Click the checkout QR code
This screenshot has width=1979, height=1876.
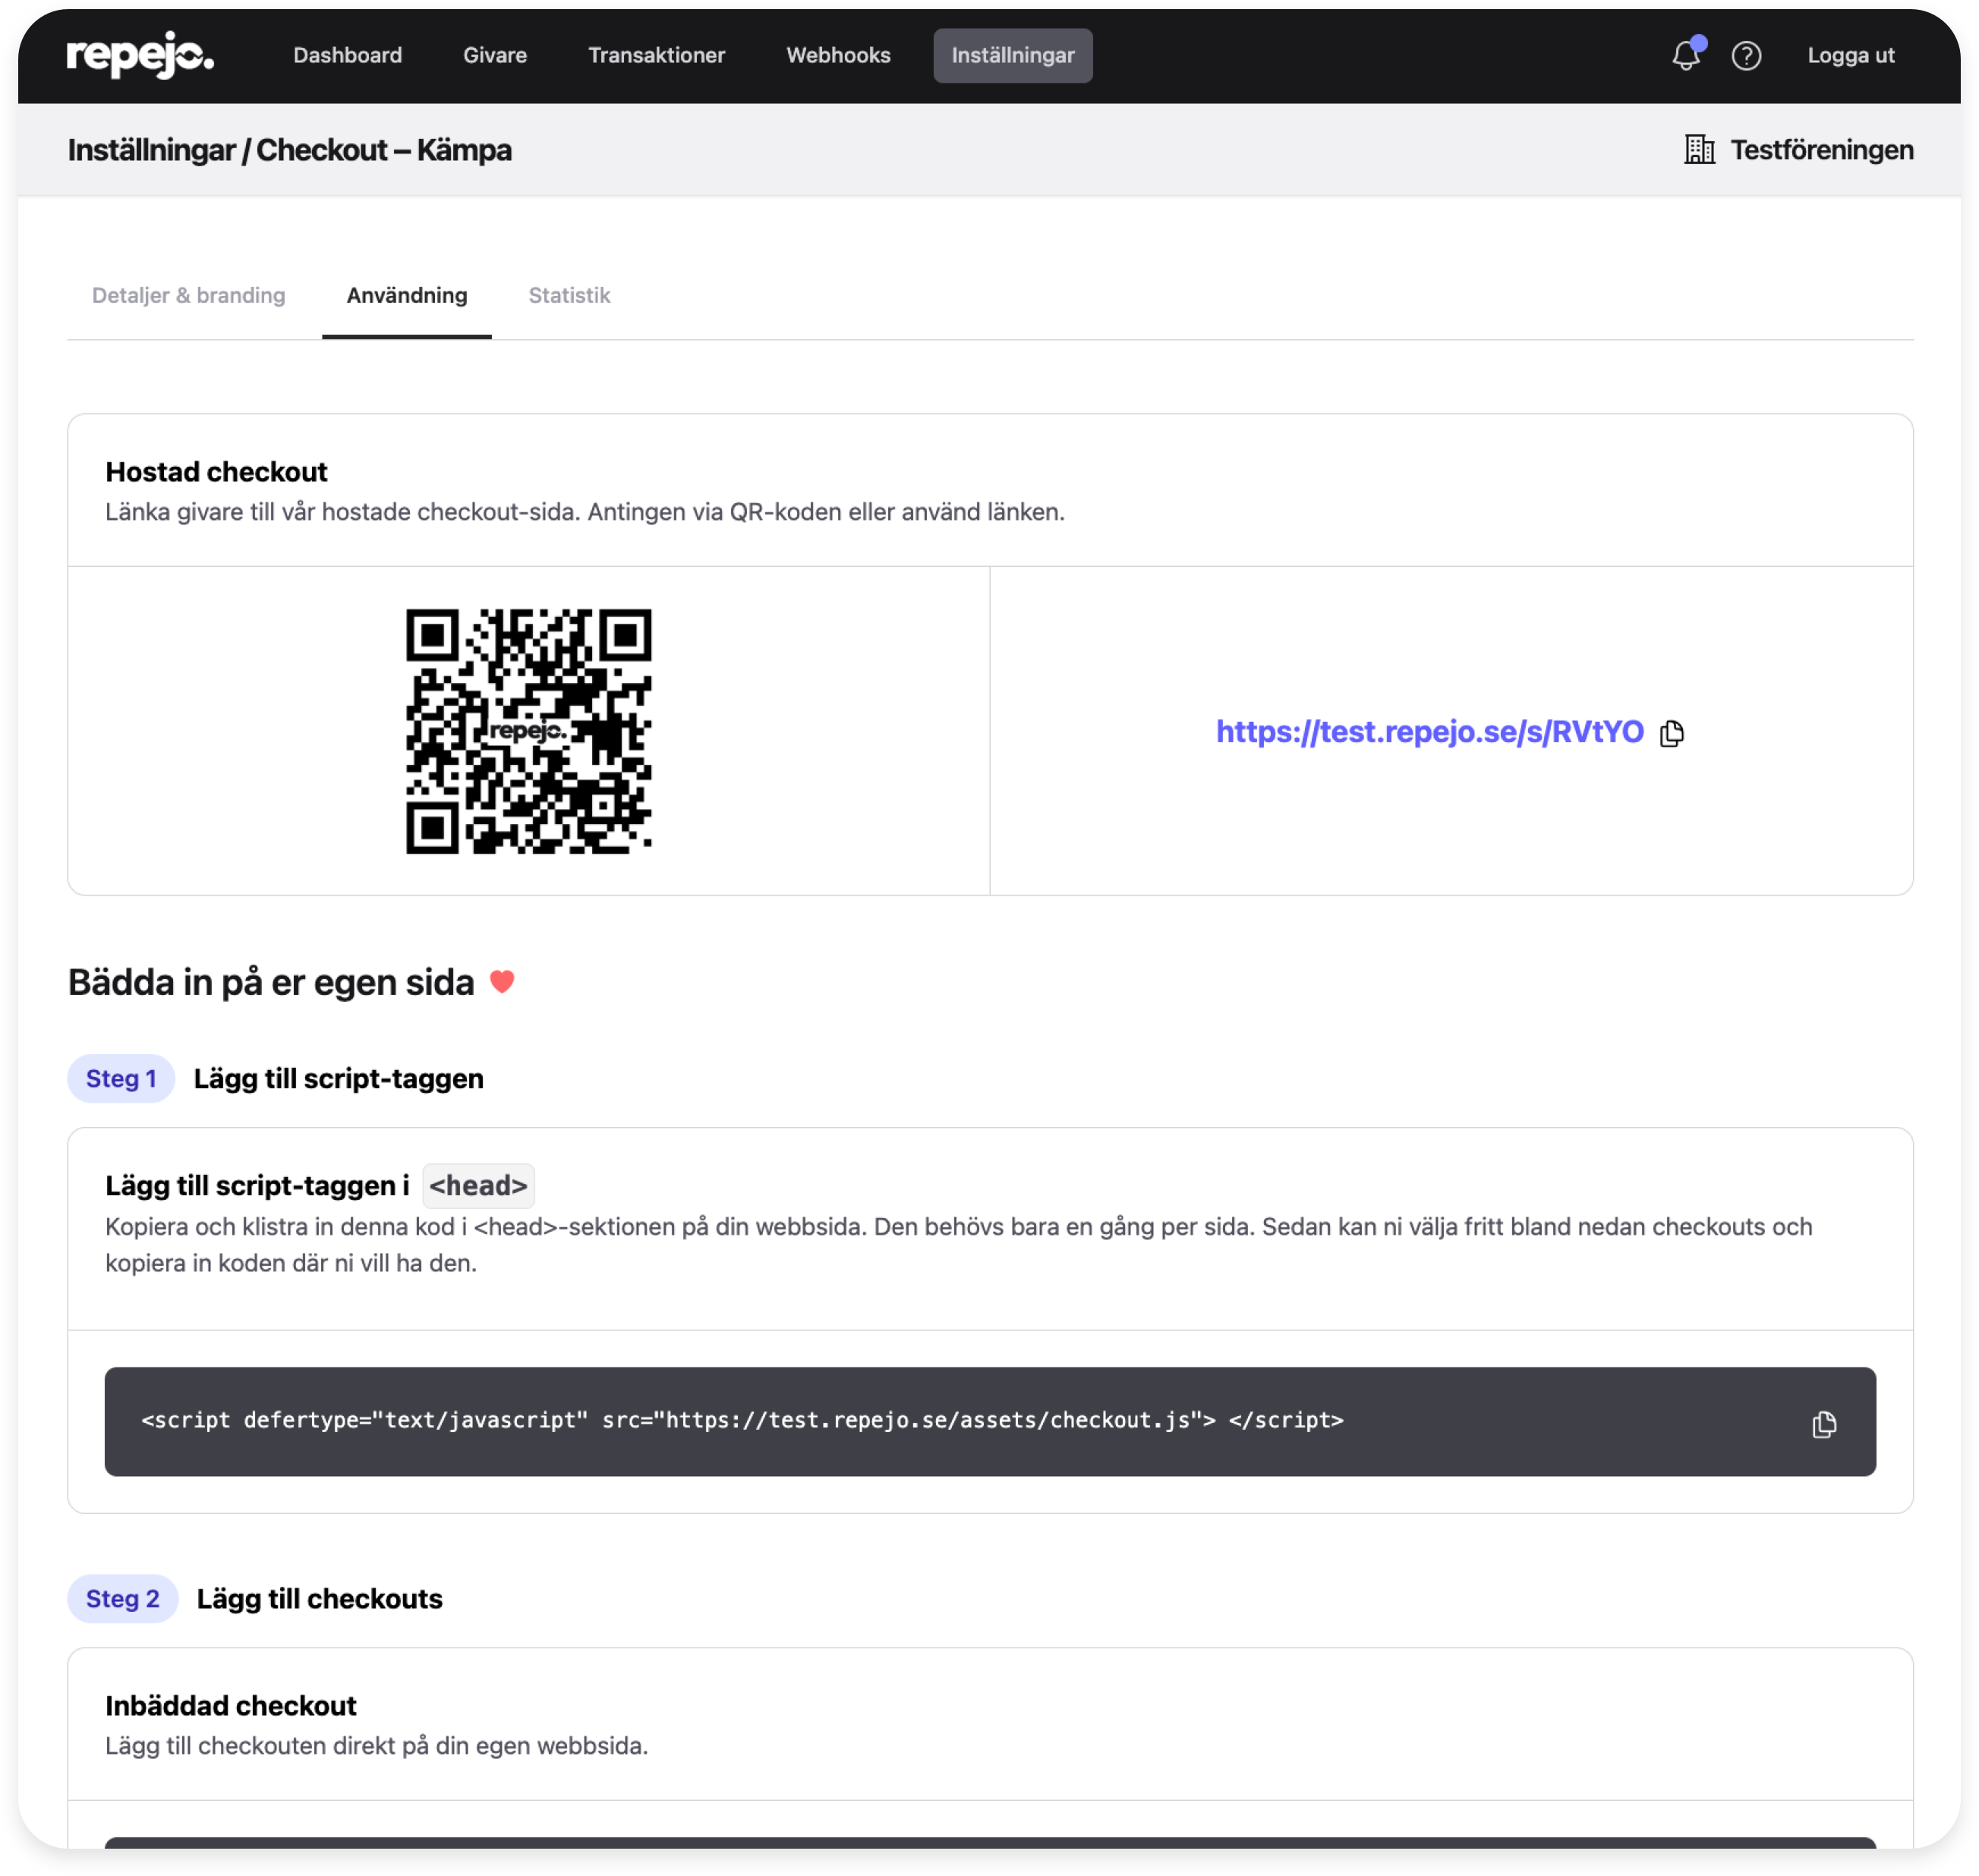[x=528, y=731]
